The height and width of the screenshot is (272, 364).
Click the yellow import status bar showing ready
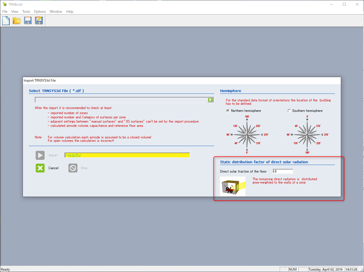[127, 155]
